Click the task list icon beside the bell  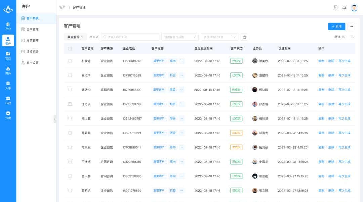coord(335,7)
